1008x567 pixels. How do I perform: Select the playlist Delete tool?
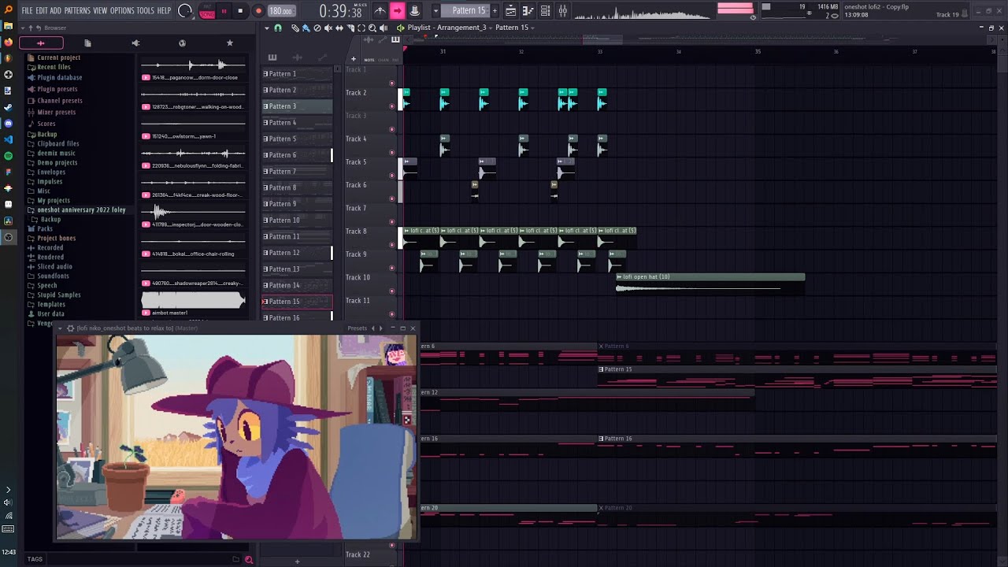point(317,28)
